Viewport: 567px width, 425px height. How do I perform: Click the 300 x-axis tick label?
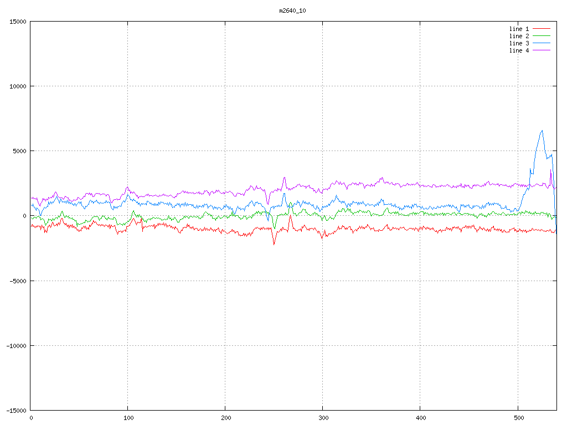pos(323,418)
